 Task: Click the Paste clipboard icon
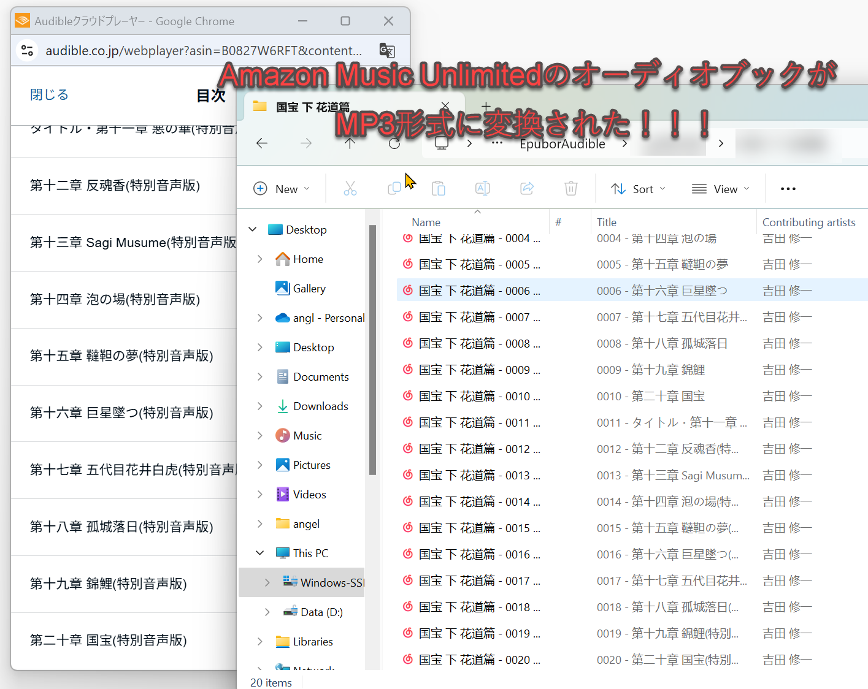coord(439,189)
